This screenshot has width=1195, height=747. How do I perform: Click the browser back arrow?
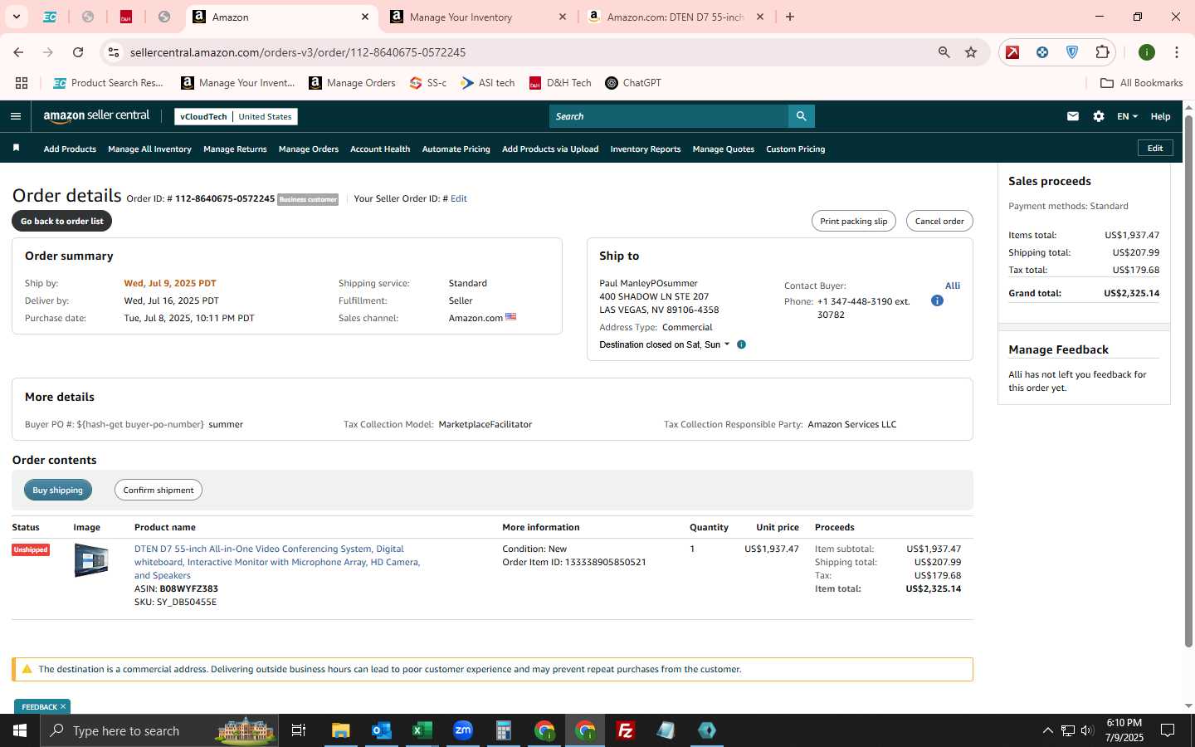(18, 52)
